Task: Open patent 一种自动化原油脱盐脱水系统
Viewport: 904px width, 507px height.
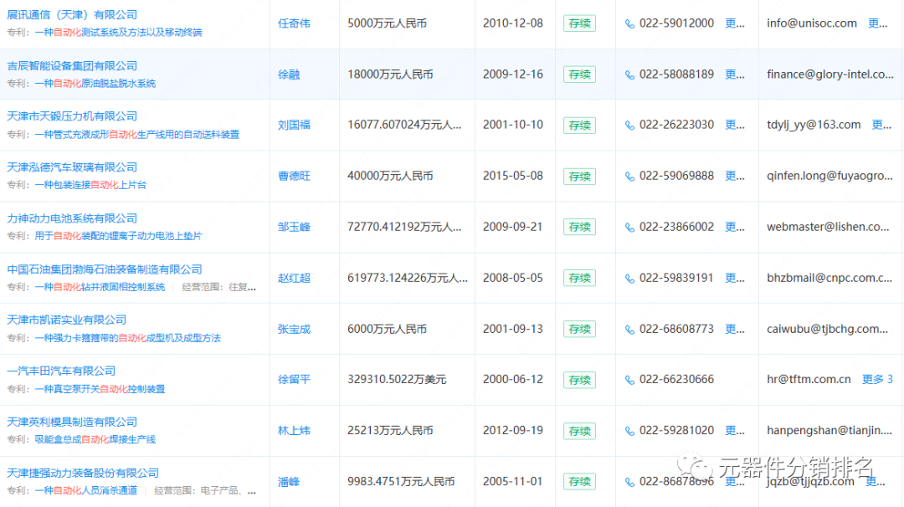Action: (x=95, y=84)
